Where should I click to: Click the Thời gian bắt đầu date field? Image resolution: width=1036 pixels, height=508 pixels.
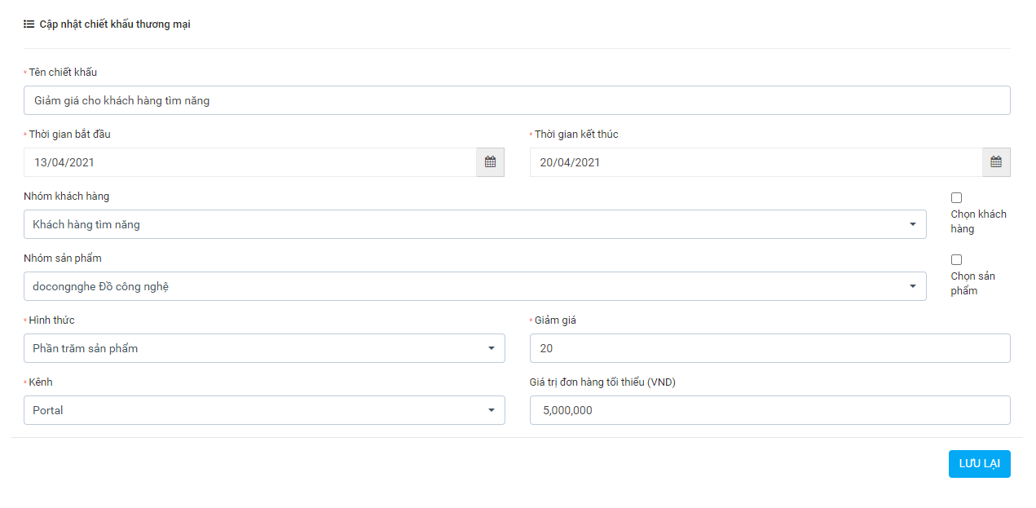click(249, 162)
